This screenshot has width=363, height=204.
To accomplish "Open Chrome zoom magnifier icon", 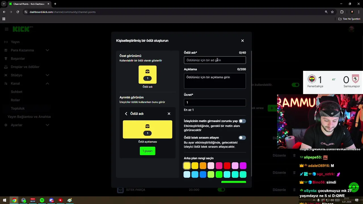I will [x=326, y=12].
